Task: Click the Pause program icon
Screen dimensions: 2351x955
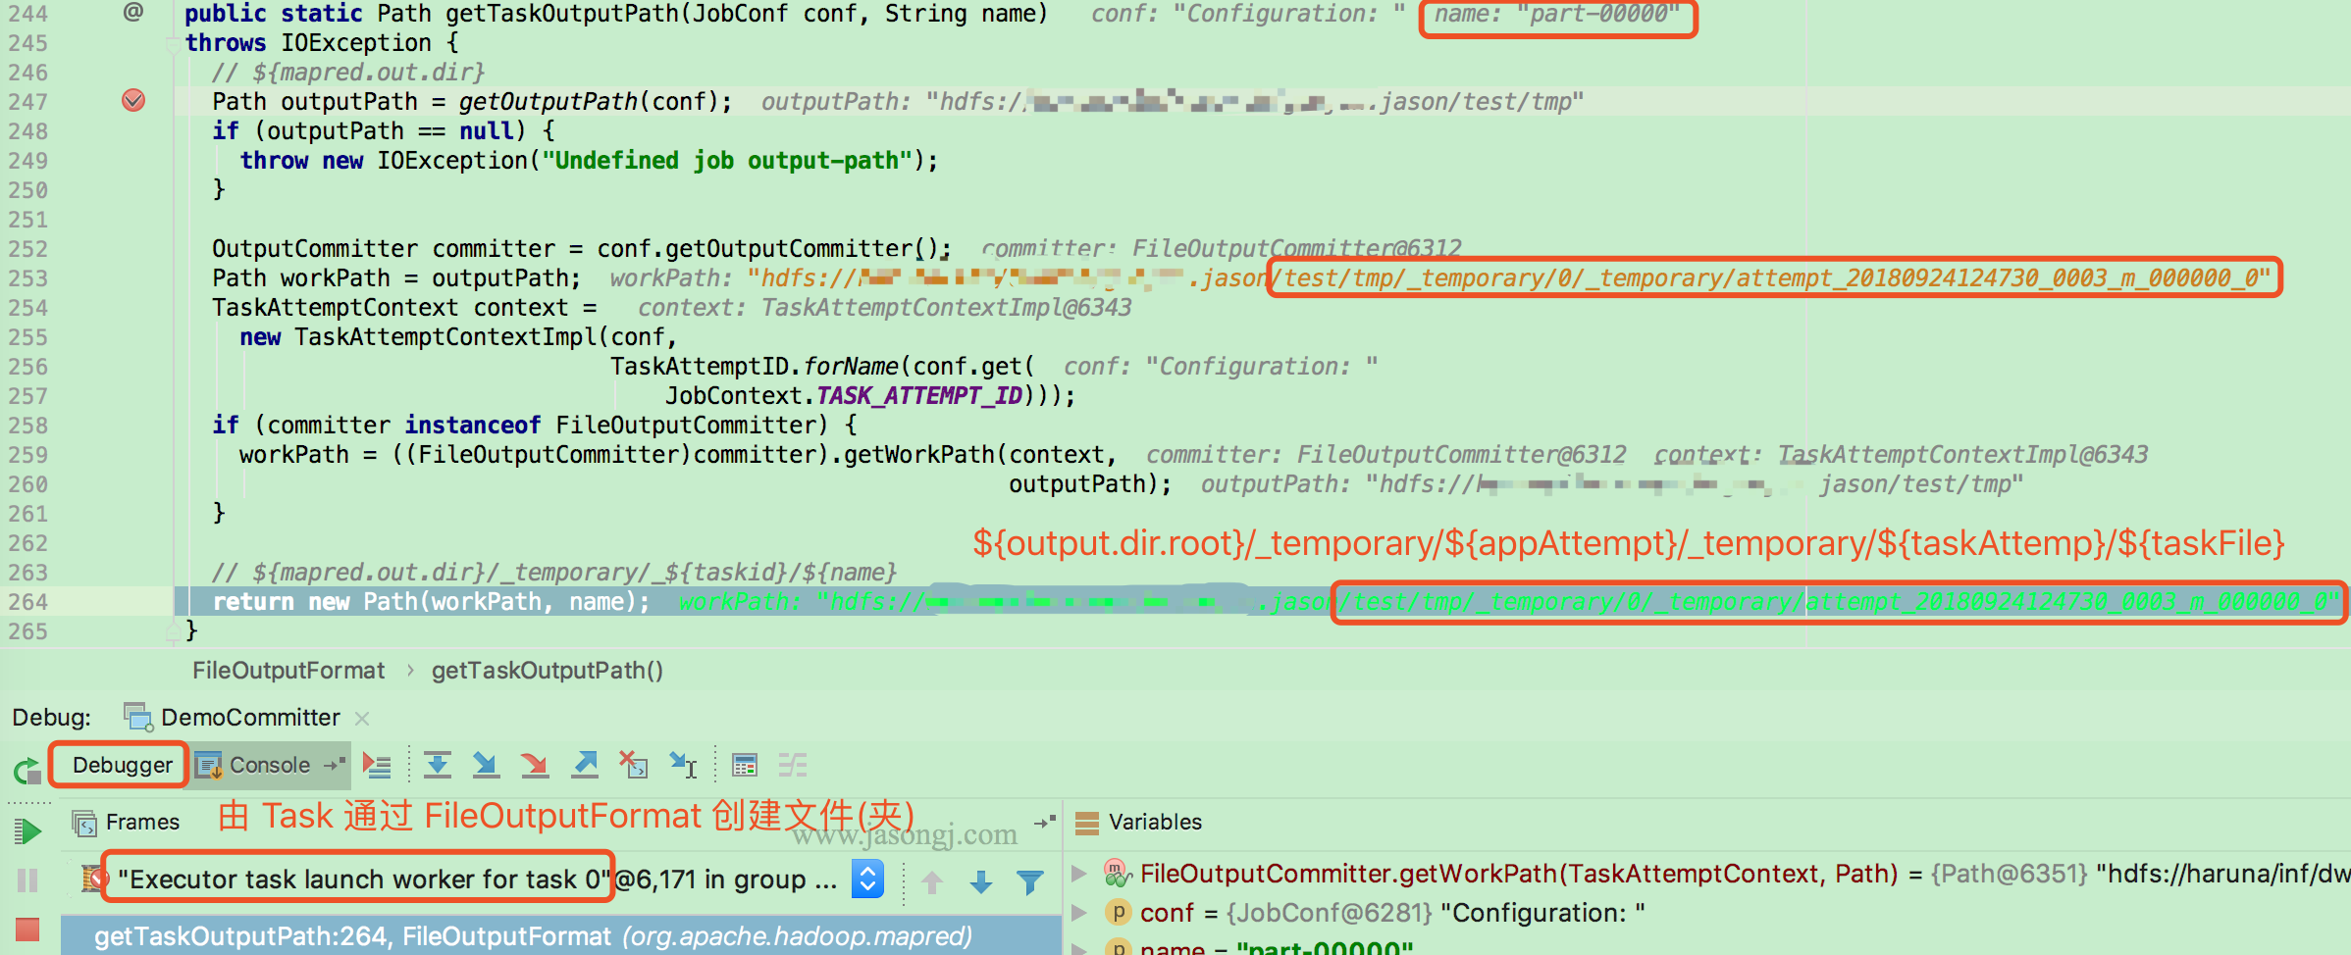Action: point(27,880)
